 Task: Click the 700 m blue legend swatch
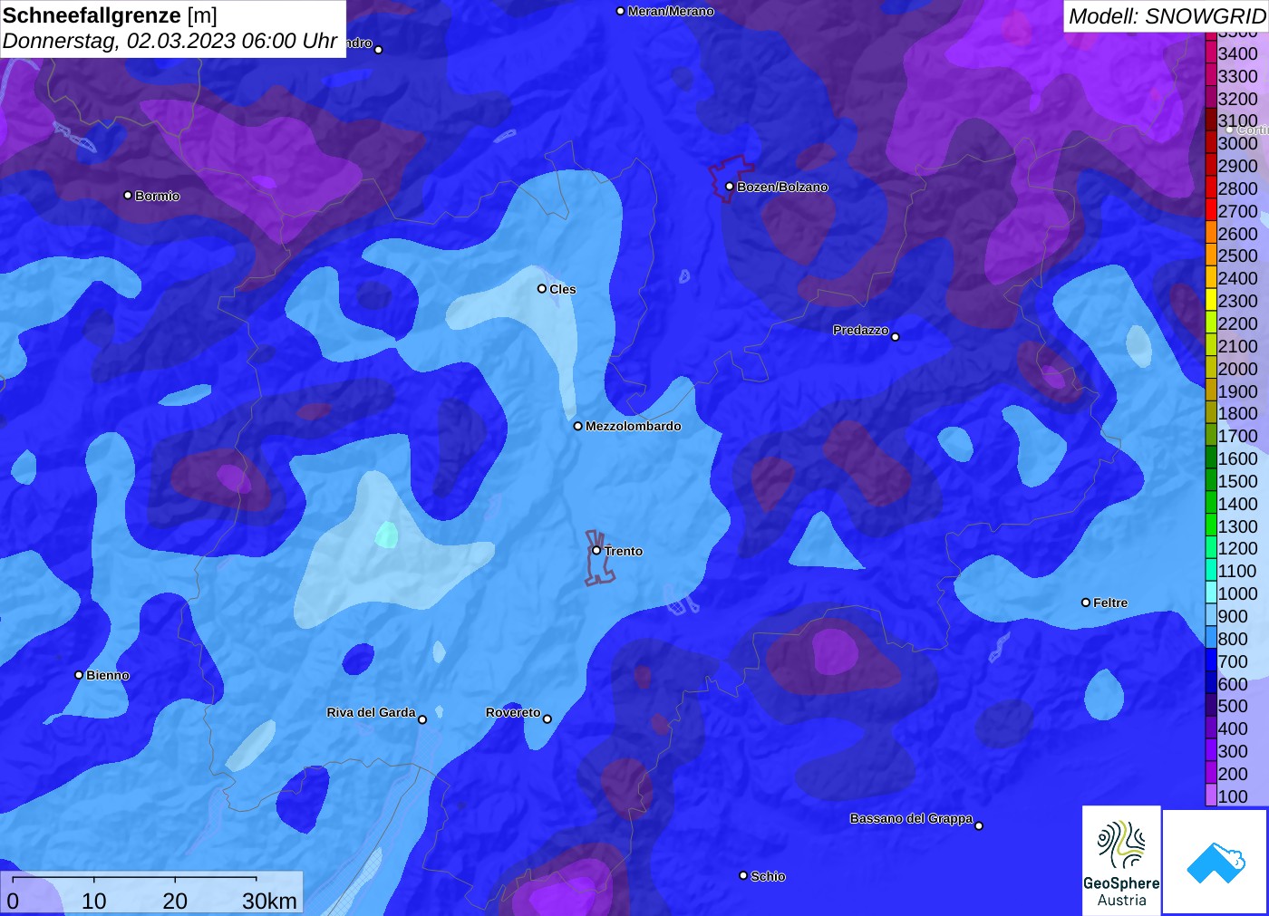[x=1211, y=661]
